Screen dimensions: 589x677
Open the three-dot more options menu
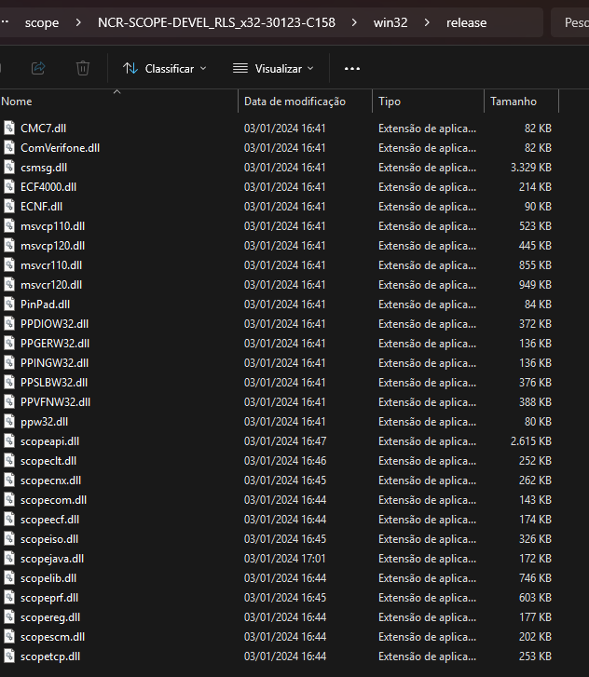pyautogui.click(x=352, y=69)
